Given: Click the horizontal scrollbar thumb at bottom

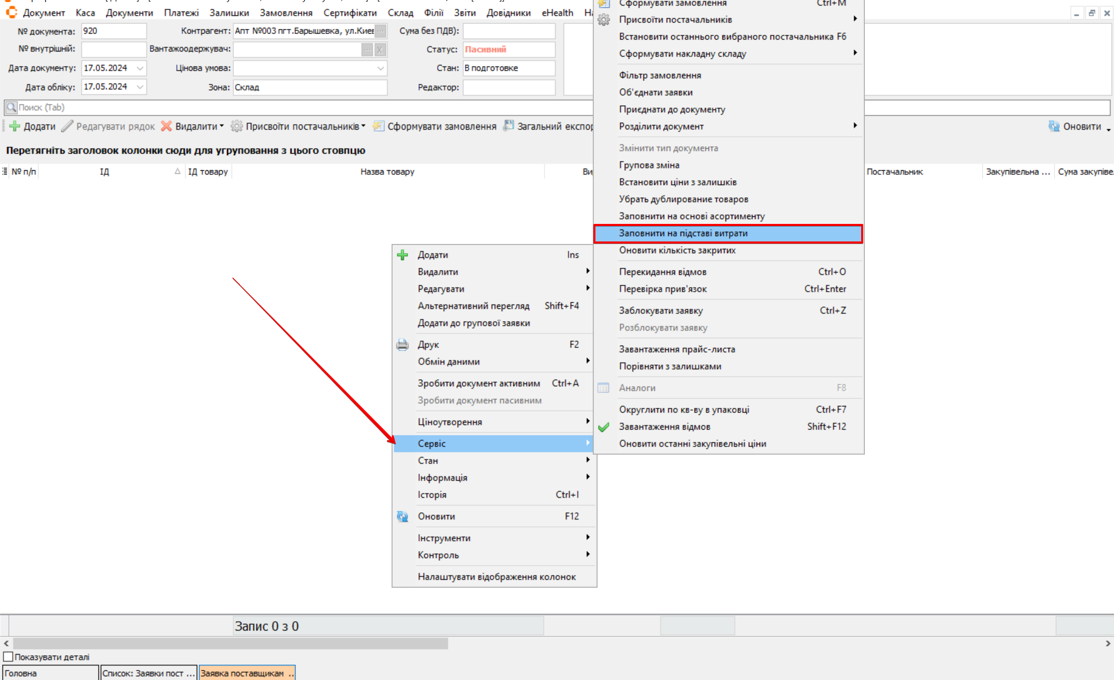Looking at the screenshot, I should click(230, 643).
